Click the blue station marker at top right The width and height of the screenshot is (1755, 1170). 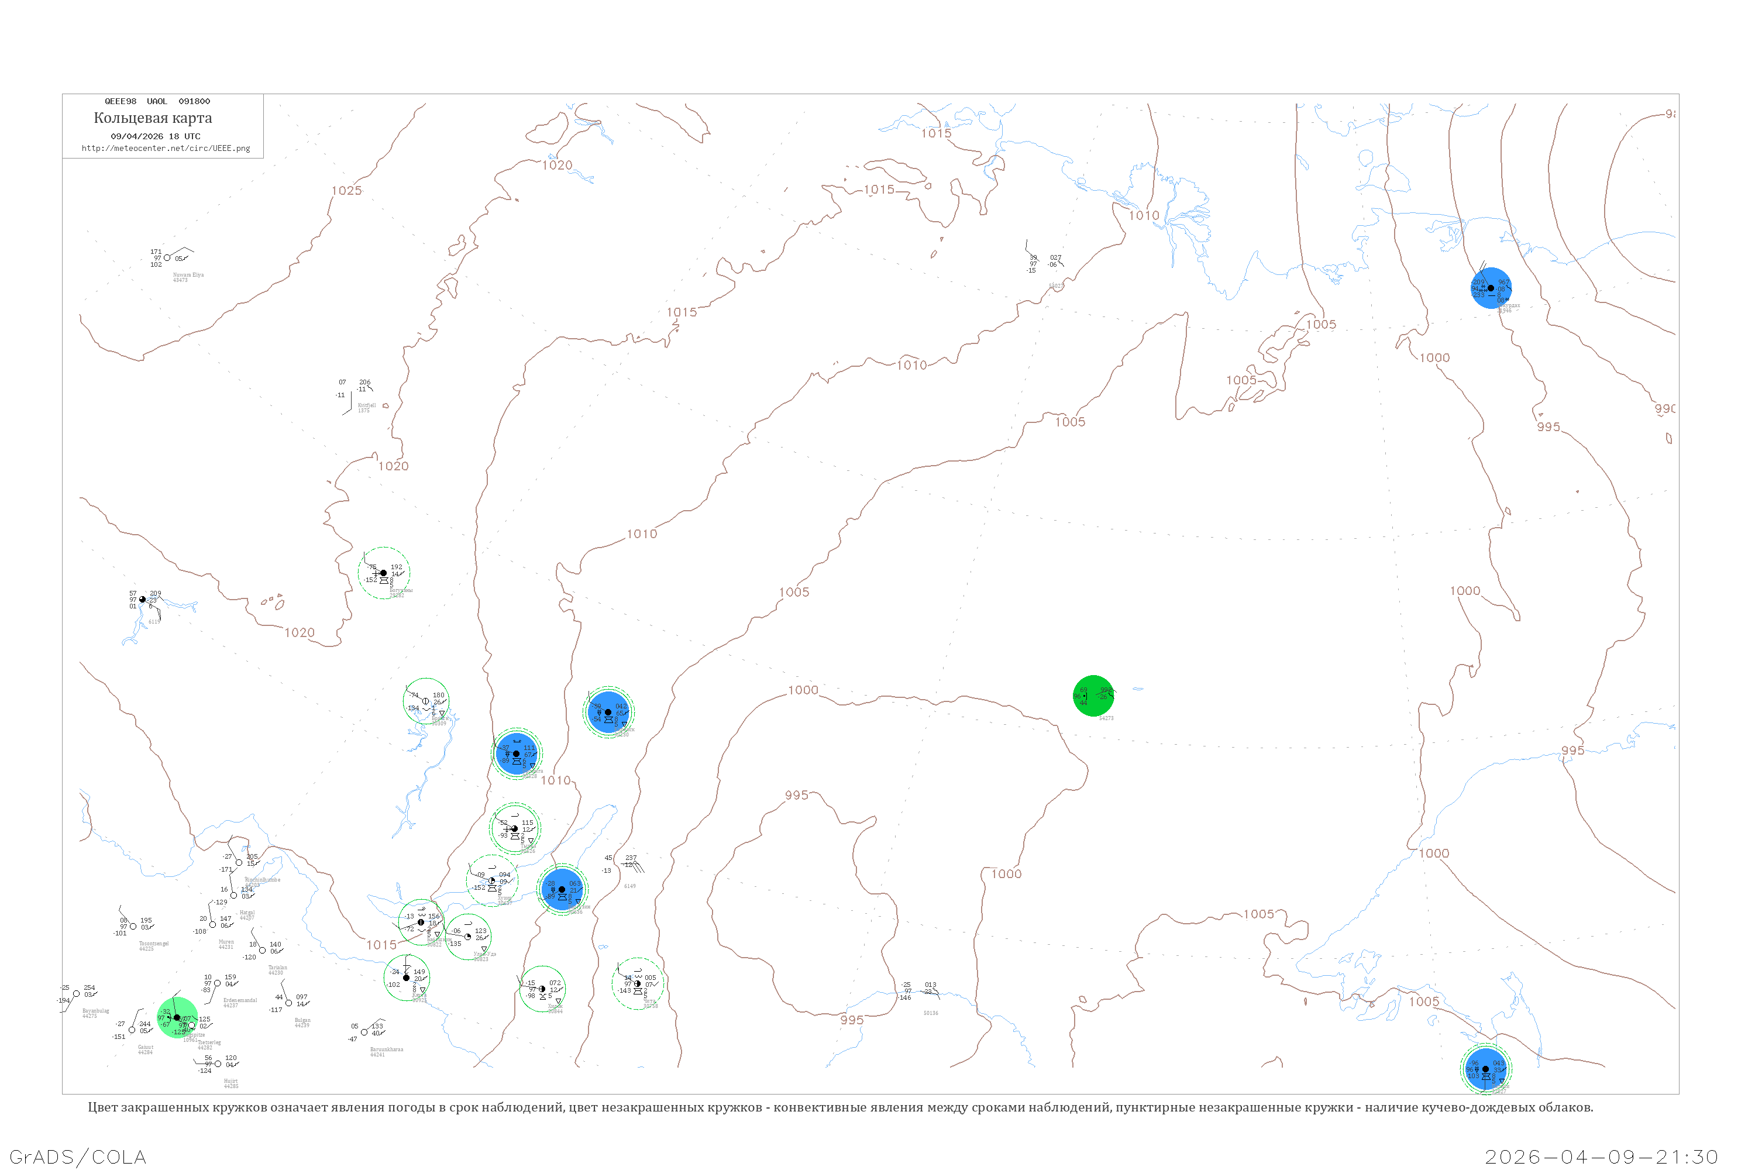pyautogui.click(x=1491, y=288)
